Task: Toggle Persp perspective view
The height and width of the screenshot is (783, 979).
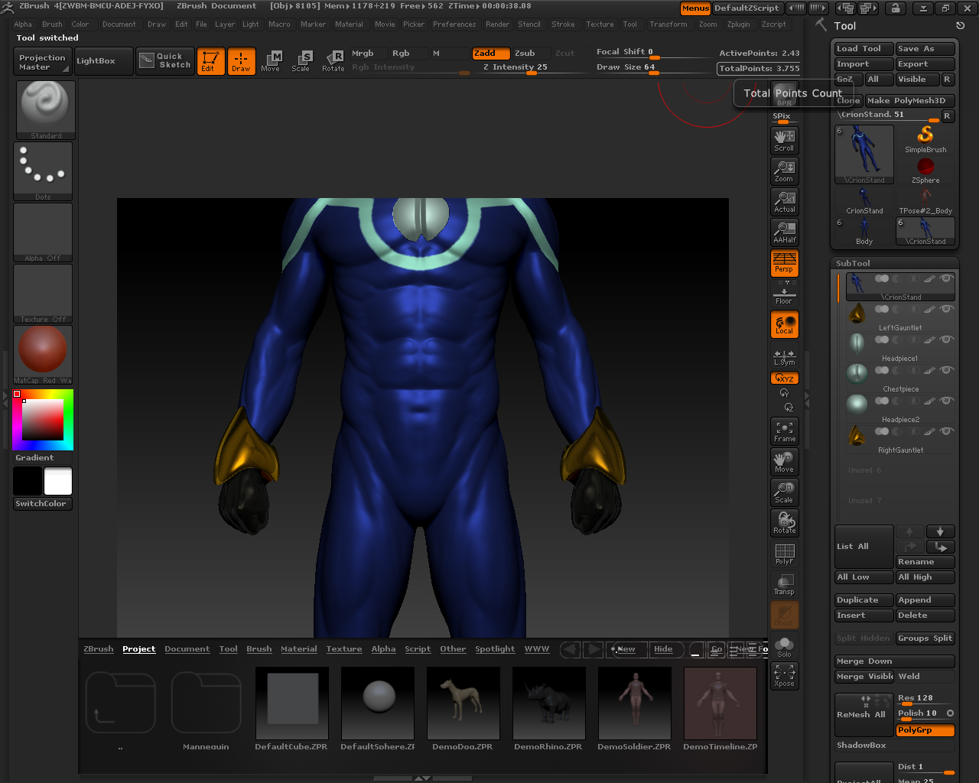Action: (x=785, y=262)
